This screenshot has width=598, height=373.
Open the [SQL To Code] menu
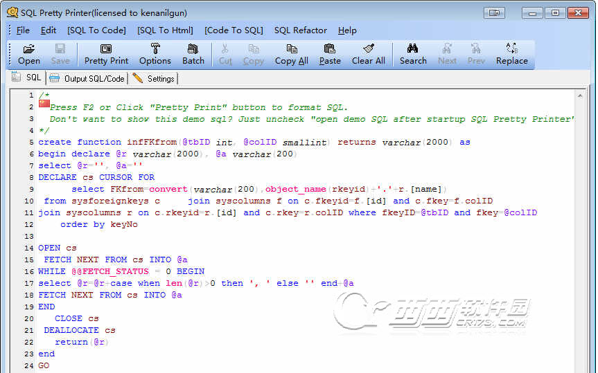tap(96, 30)
